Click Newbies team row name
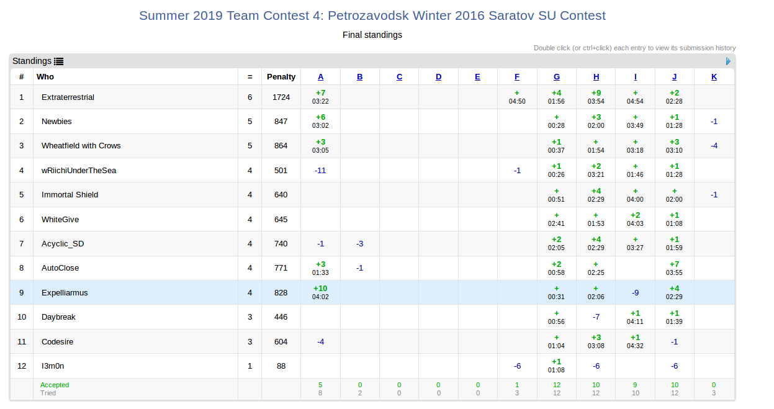 (x=56, y=122)
